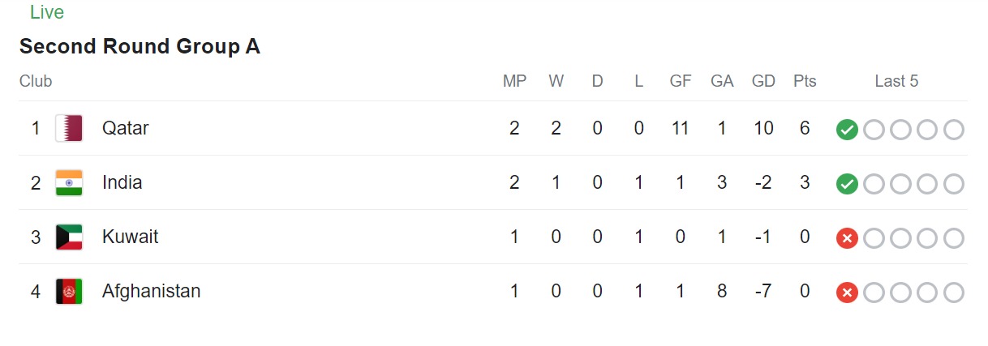Open the Qatar team link
Screen dimensions: 988x346
click(126, 128)
